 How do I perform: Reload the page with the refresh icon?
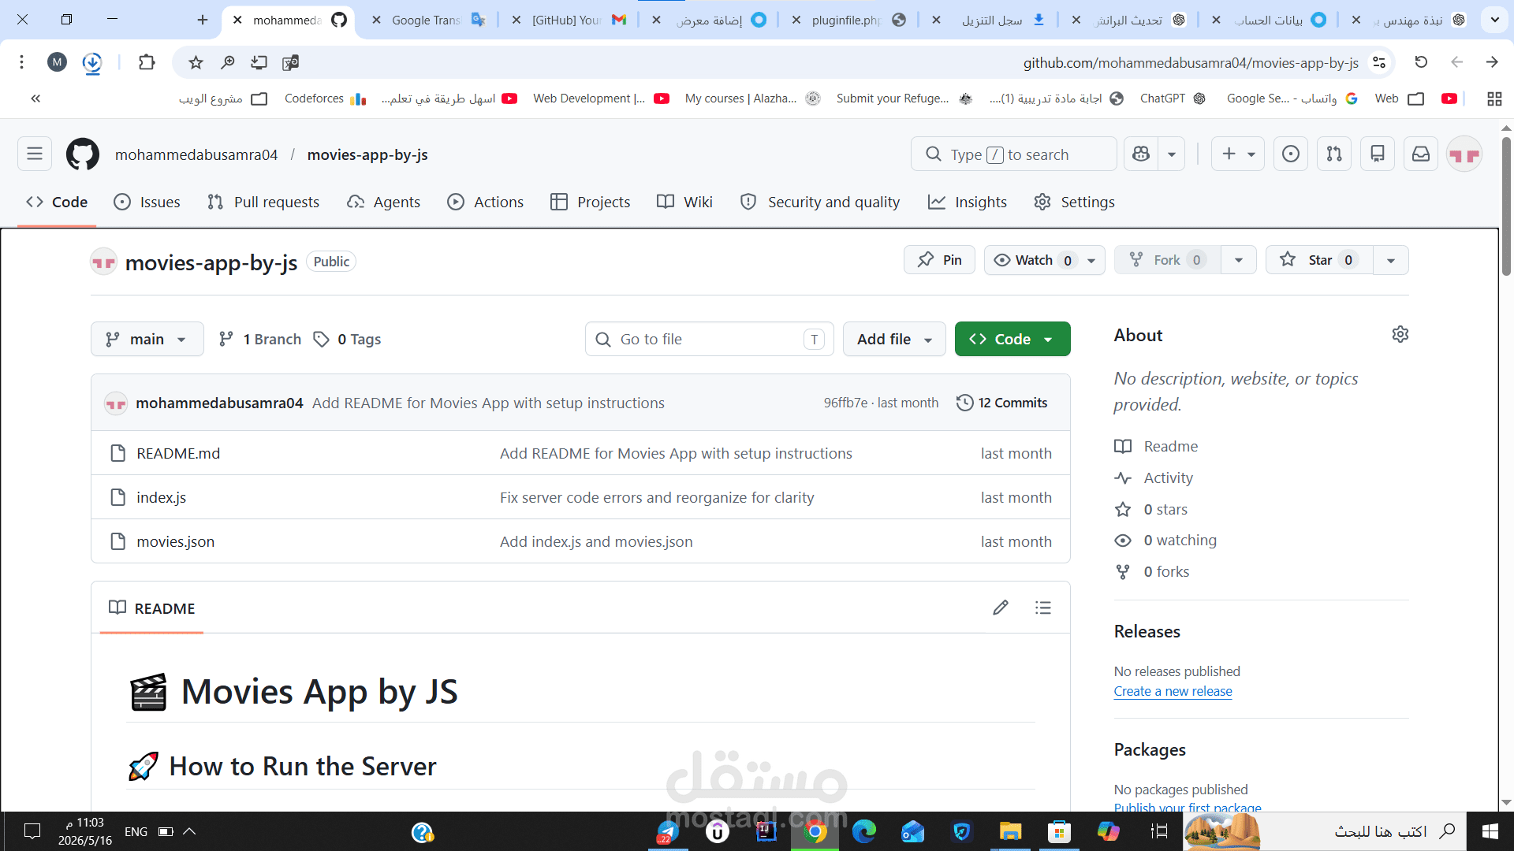coord(1421,62)
